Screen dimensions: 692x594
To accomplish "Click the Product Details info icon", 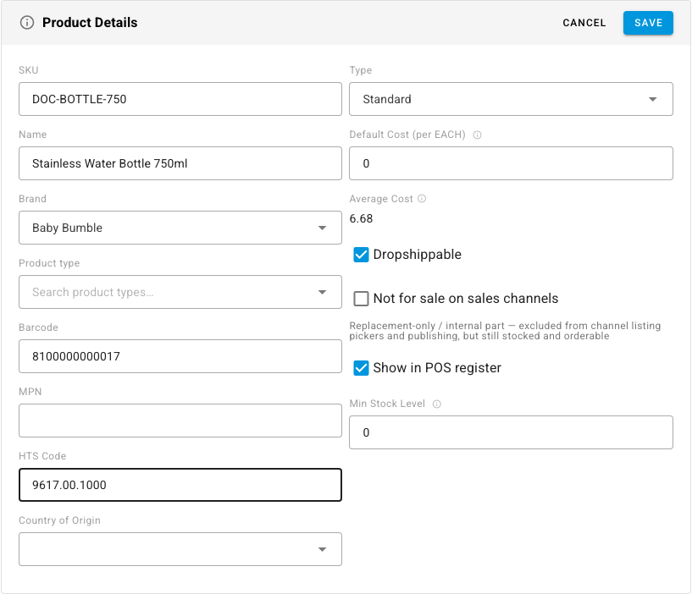I will coord(27,23).
